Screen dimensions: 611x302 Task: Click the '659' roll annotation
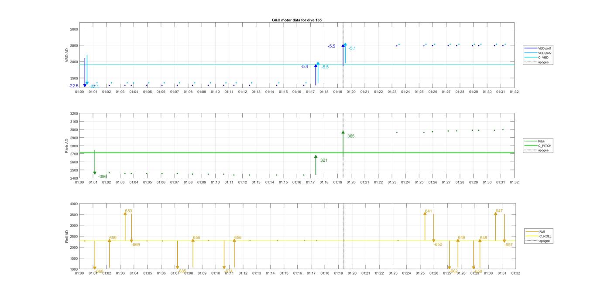(113, 238)
